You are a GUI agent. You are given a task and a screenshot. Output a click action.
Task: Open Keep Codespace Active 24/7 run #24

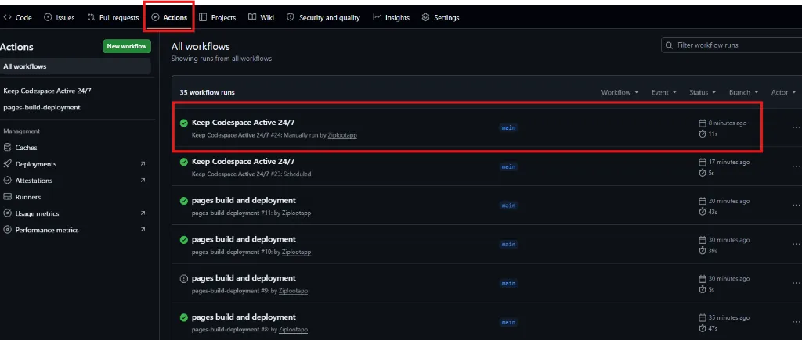(x=243, y=123)
